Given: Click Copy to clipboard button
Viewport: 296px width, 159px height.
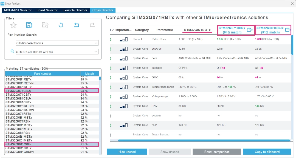Looking at the screenshot, I should coord(267,152).
